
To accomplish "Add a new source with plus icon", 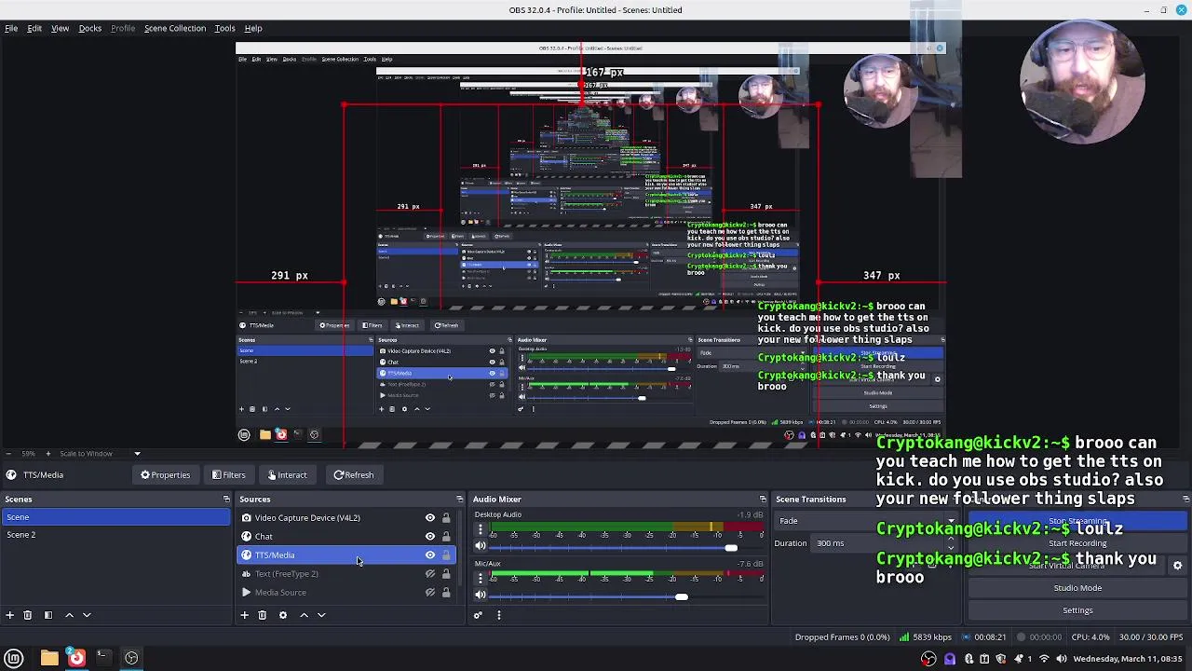I will click(x=244, y=615).
